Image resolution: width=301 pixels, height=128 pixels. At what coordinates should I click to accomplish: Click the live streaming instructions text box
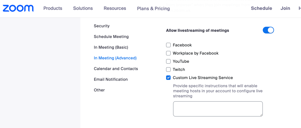218,109
